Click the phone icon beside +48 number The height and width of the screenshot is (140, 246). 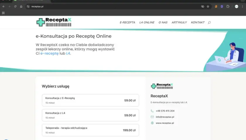pos(152,111)
